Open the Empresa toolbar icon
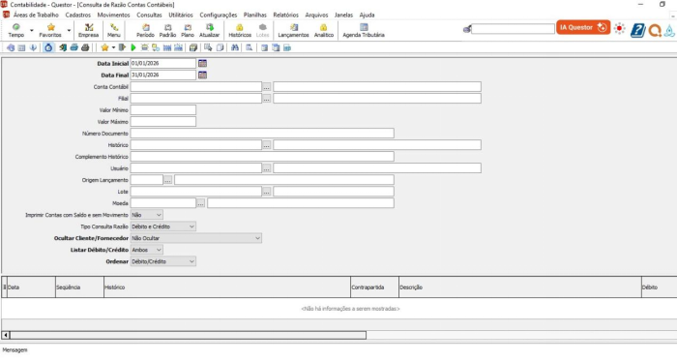This screenshot has width=677, height=362. (89, 30)
